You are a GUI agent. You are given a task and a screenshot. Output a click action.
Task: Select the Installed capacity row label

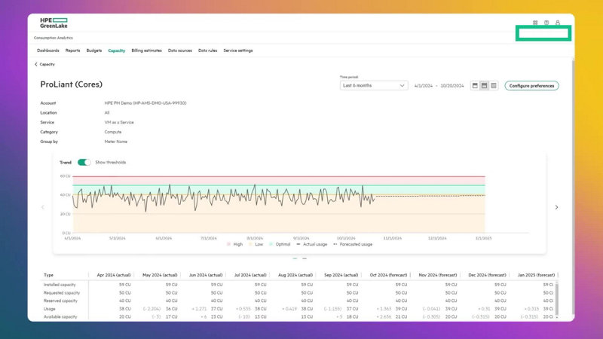(x=60, y=285)
